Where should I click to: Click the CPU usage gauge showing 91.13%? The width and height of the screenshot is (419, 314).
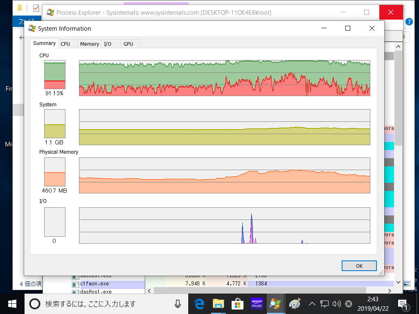pos(55,75)
